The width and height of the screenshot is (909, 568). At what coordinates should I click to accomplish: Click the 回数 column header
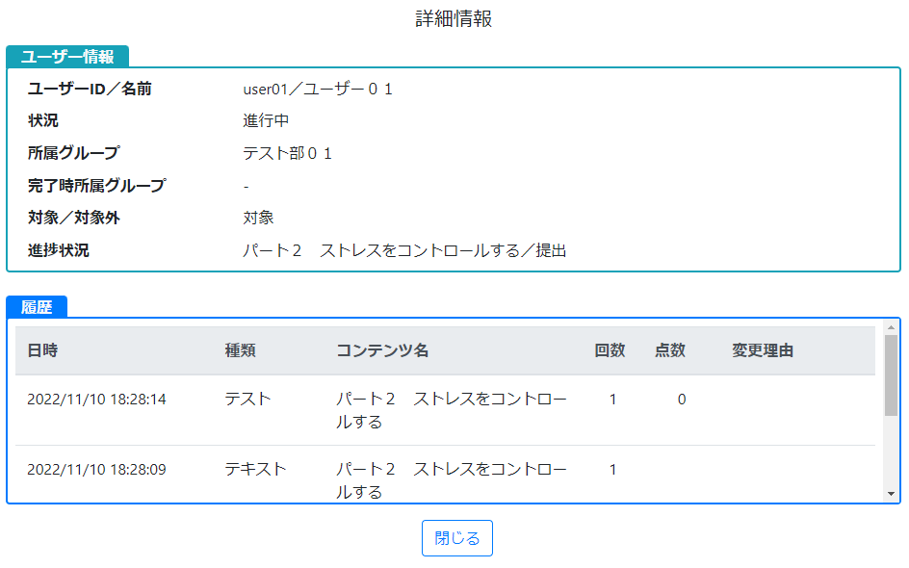[x=610, y=350]
